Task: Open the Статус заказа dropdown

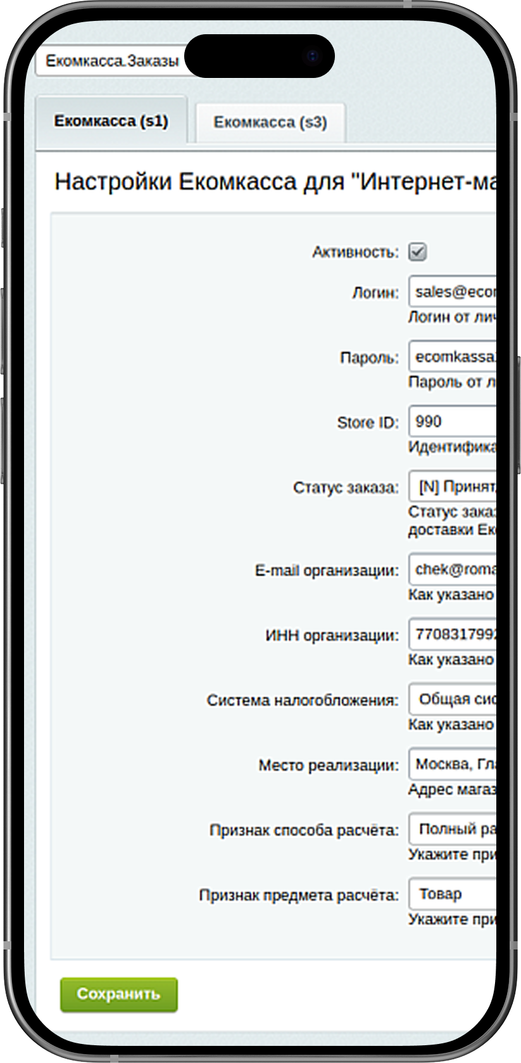Action: pos(452,487)
